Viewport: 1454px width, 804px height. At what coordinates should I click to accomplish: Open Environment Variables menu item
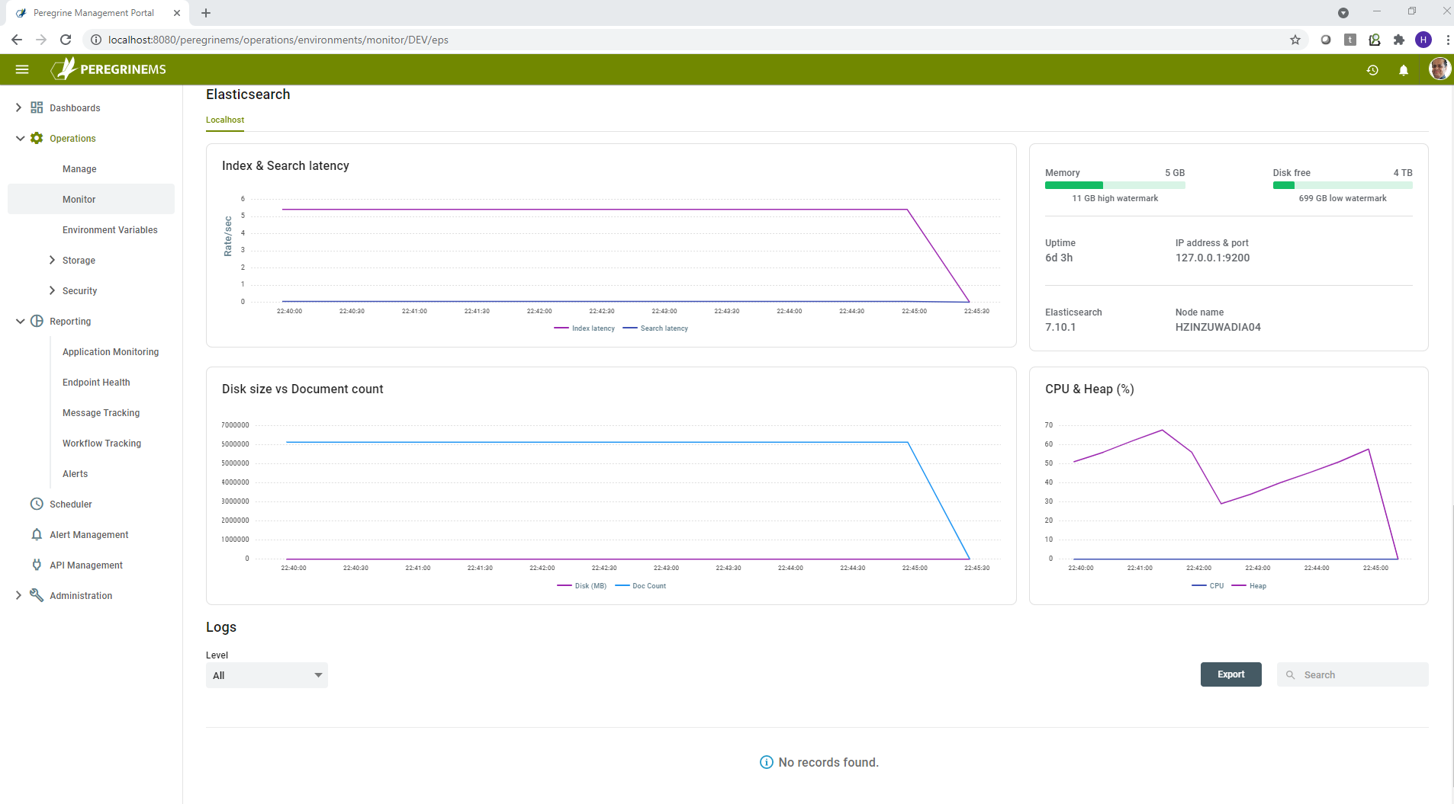[110, 229]
